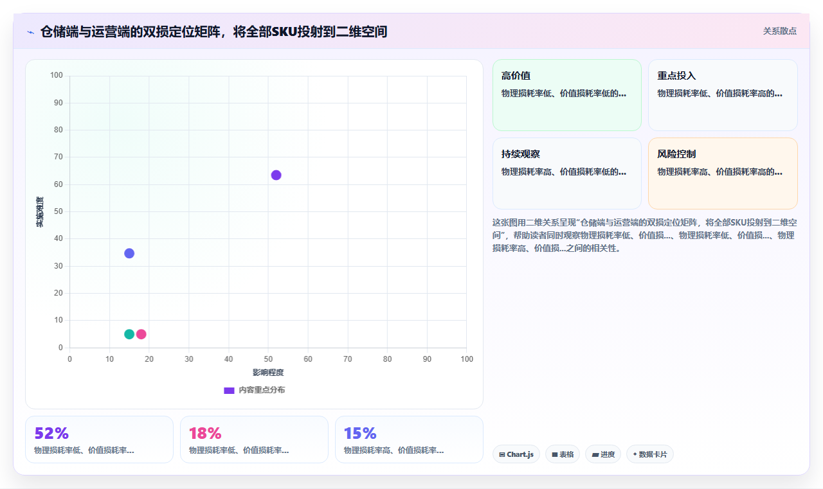The height and width of the screenshot is (489, 823).
Task: Click the icon in the 进度 tag
Action: pos(595,455)
